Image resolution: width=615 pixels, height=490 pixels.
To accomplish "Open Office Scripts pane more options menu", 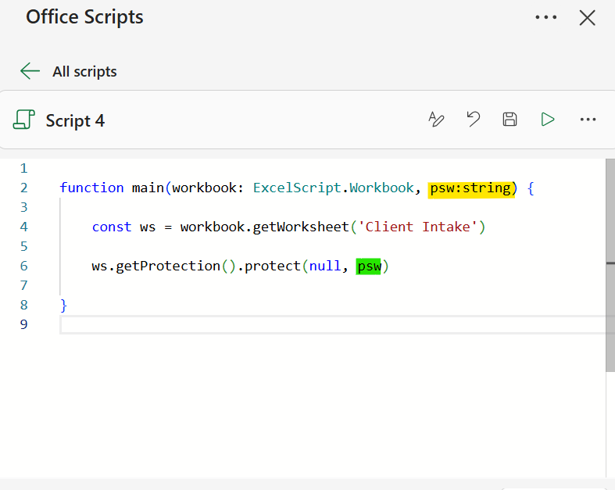I will 546,17.
